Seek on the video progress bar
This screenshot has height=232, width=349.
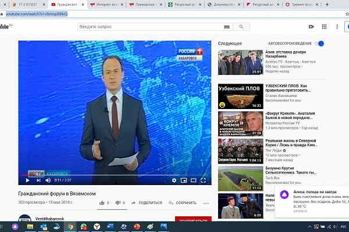point(115,175)
